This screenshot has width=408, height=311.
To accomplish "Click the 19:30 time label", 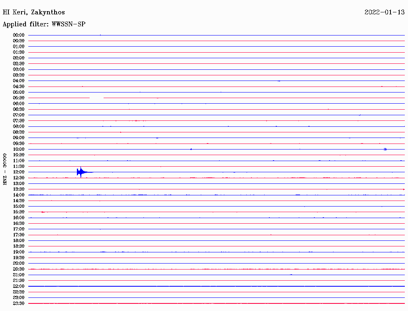I will pos(19,258).
